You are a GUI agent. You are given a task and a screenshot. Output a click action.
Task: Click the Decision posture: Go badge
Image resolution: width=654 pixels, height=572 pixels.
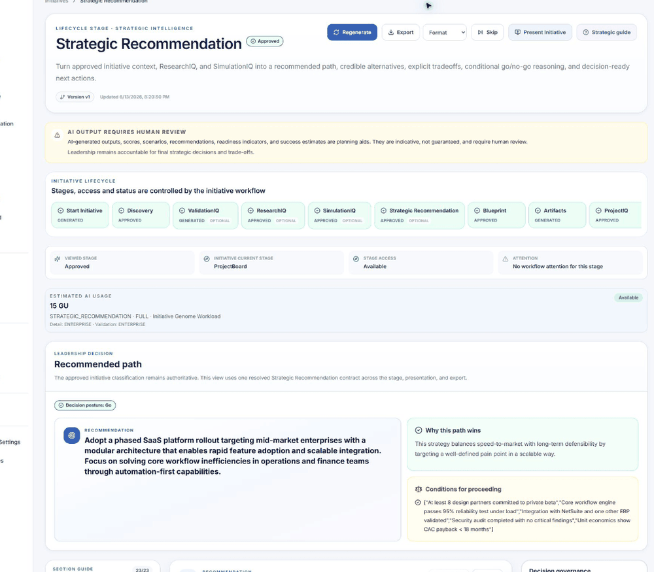point(85,405)
